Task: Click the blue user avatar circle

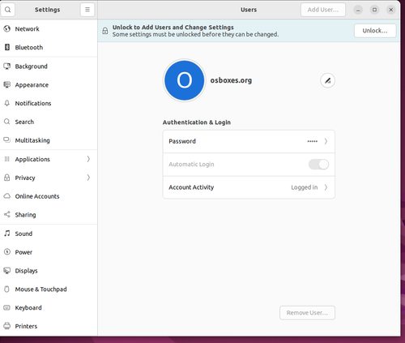Action: (185, 80)
